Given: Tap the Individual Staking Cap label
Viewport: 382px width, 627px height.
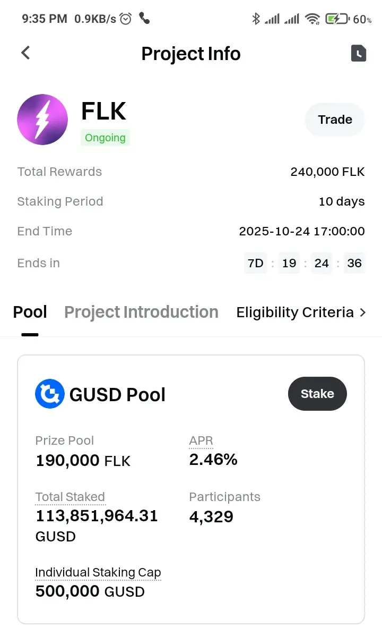Looking at the screenshot, I should (x=98, y=572).
